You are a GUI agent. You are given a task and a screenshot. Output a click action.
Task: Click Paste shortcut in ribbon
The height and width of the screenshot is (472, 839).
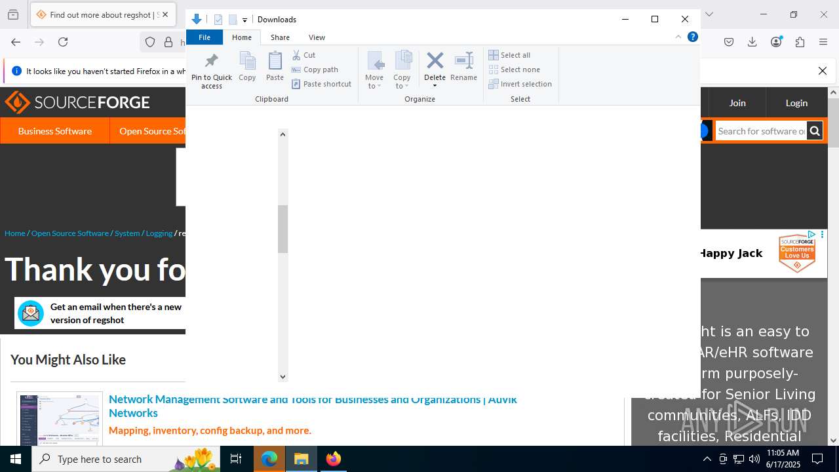pyautogui.click(x=321, y=84)
